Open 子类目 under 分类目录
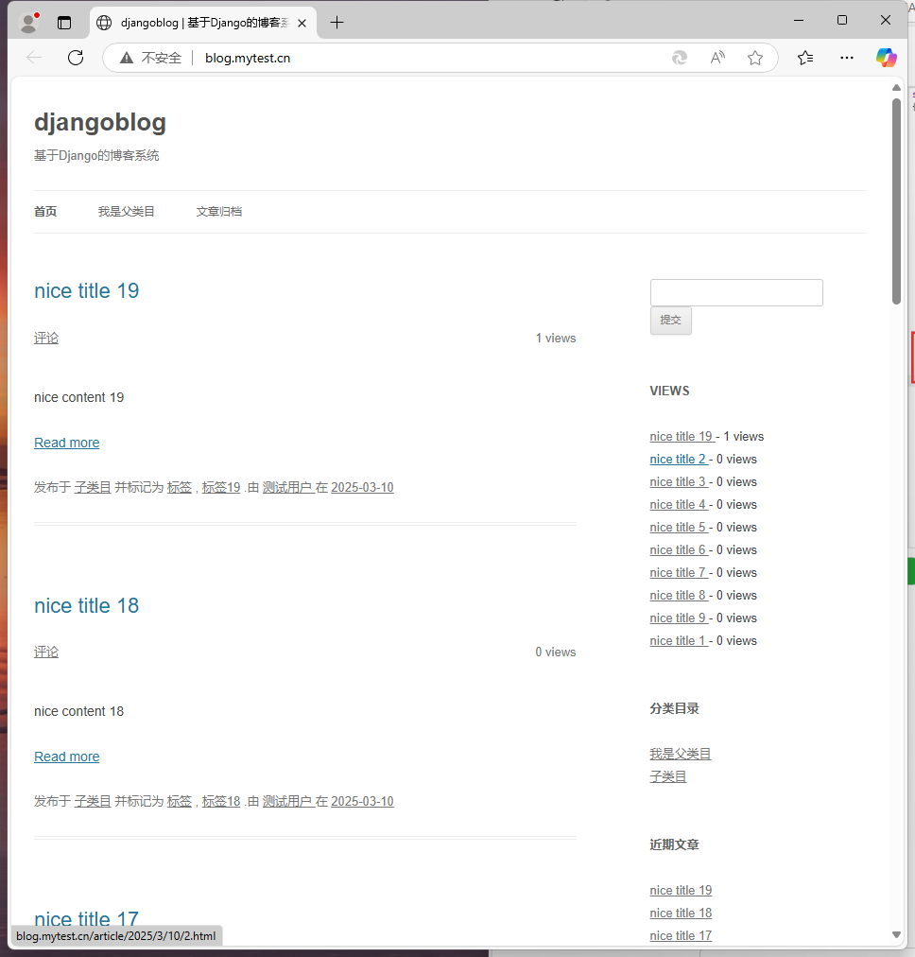The height and width of the screenshot is (957, 915). pos(668,777)
